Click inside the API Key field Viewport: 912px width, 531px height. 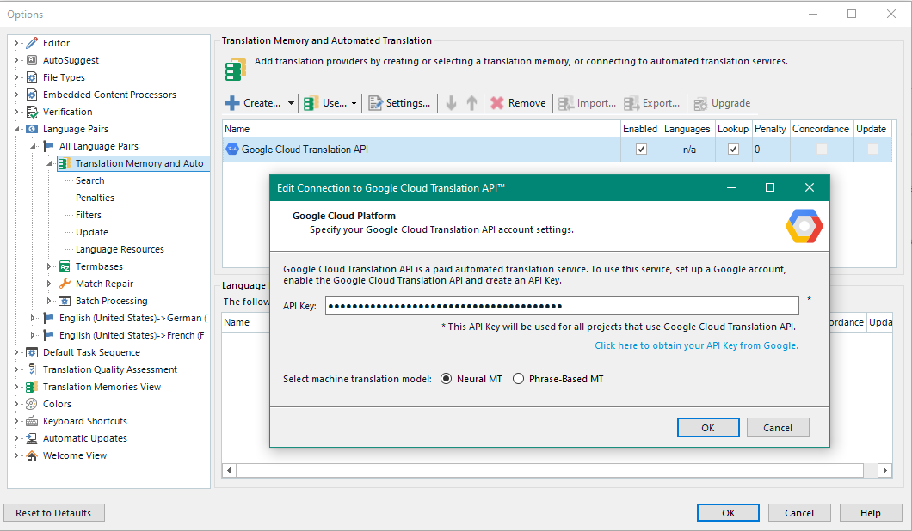point(562,306)
